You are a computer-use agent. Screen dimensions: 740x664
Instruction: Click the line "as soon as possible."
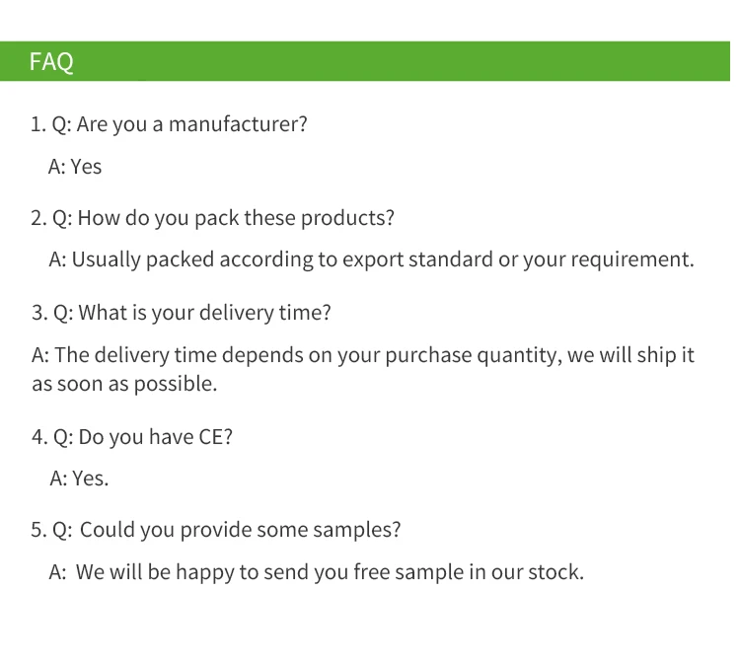pos(124,384)
